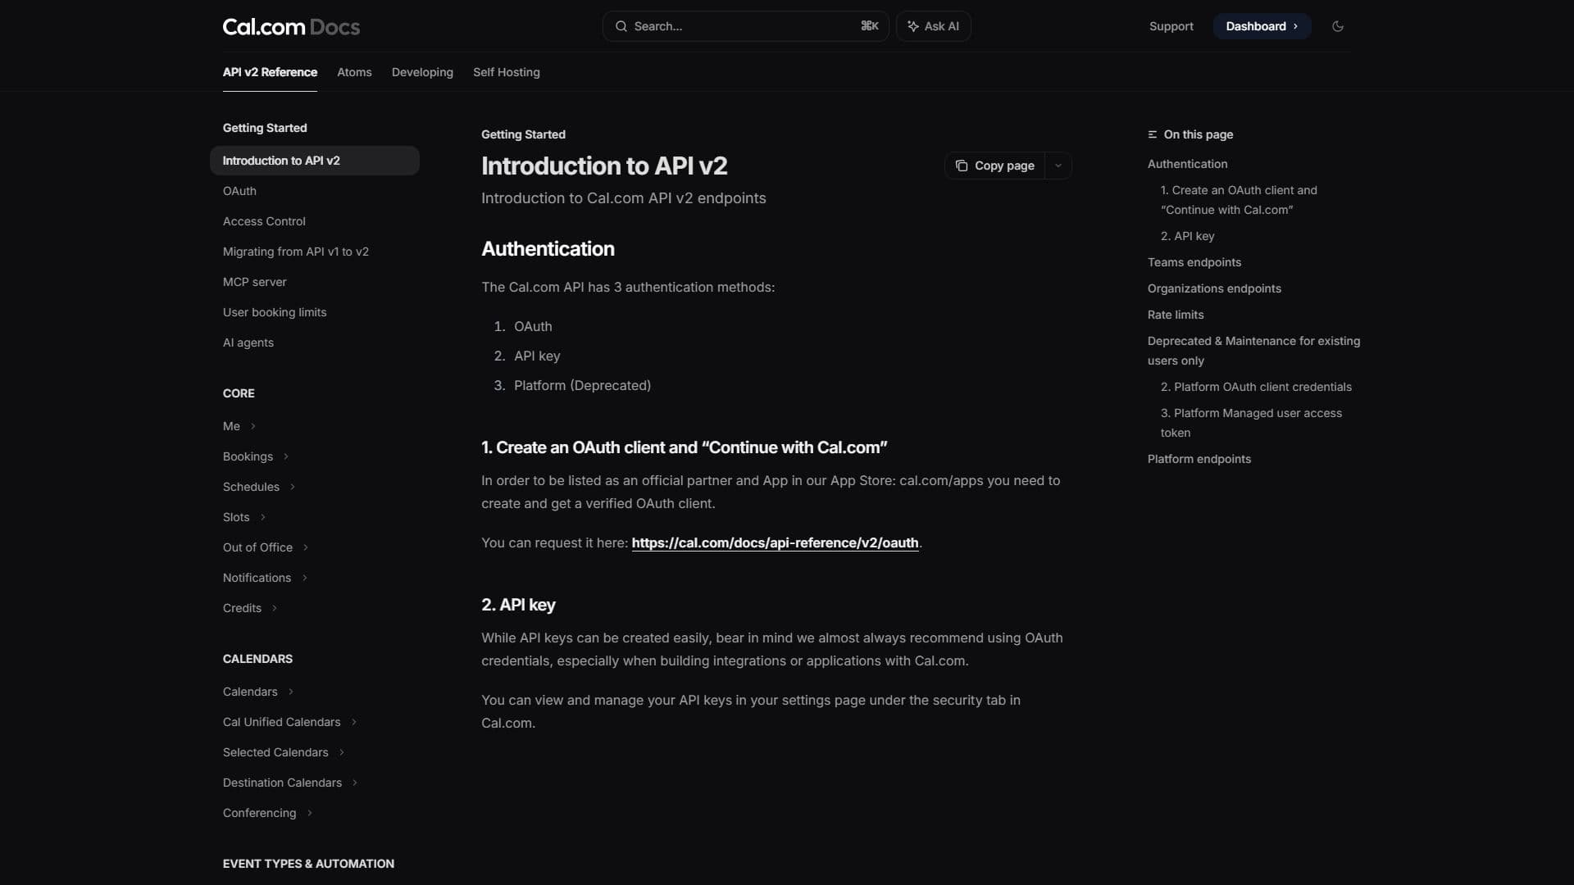Jump to Platform Managed user access token

pyautogui.click(x=1251, y=423)
